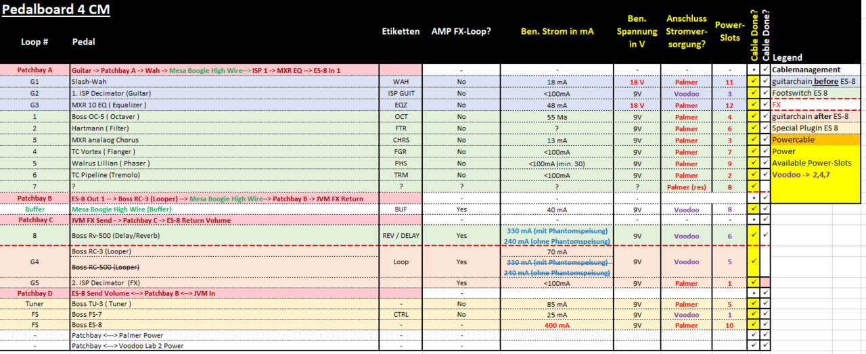
Task: Select the Mesa Boogie High Wire (Buffer) cell
Action: point(225,209)
